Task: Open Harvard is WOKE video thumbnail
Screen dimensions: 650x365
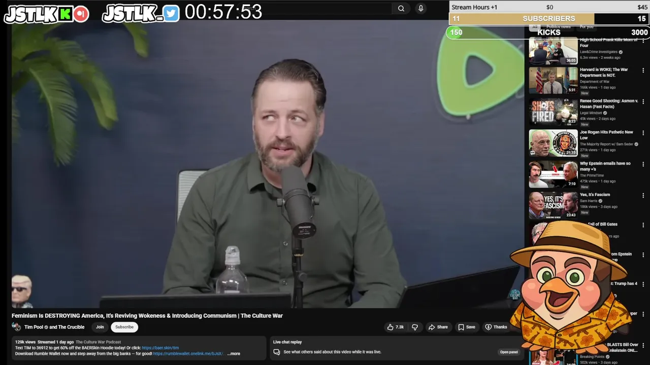Action: pyautogui.click(x=553, y=80)
